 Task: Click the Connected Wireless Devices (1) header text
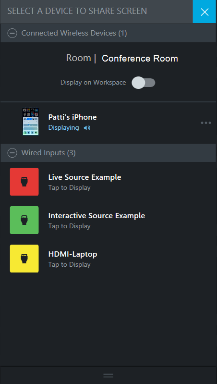point(74,33)
